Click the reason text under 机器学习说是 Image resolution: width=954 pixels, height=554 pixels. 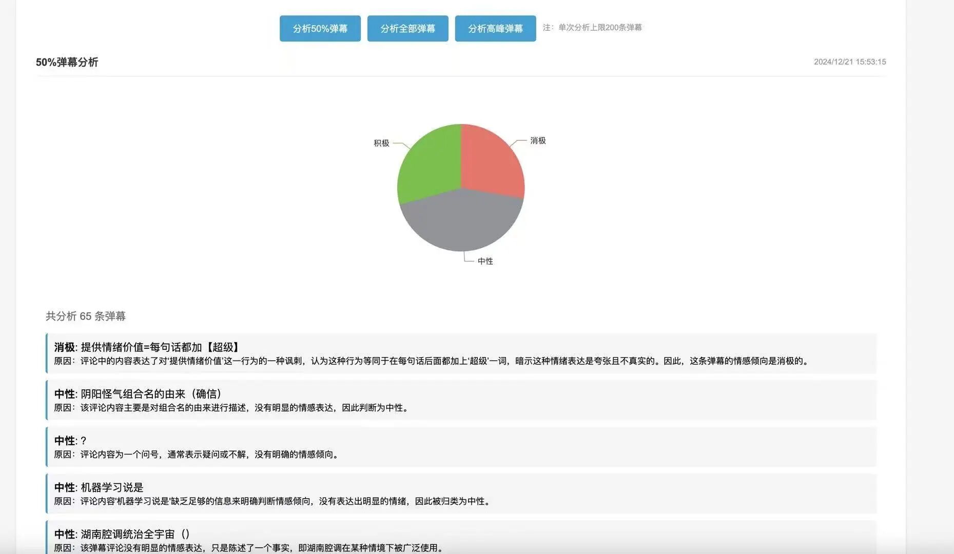pyautogui.click(x=272, y=501)
